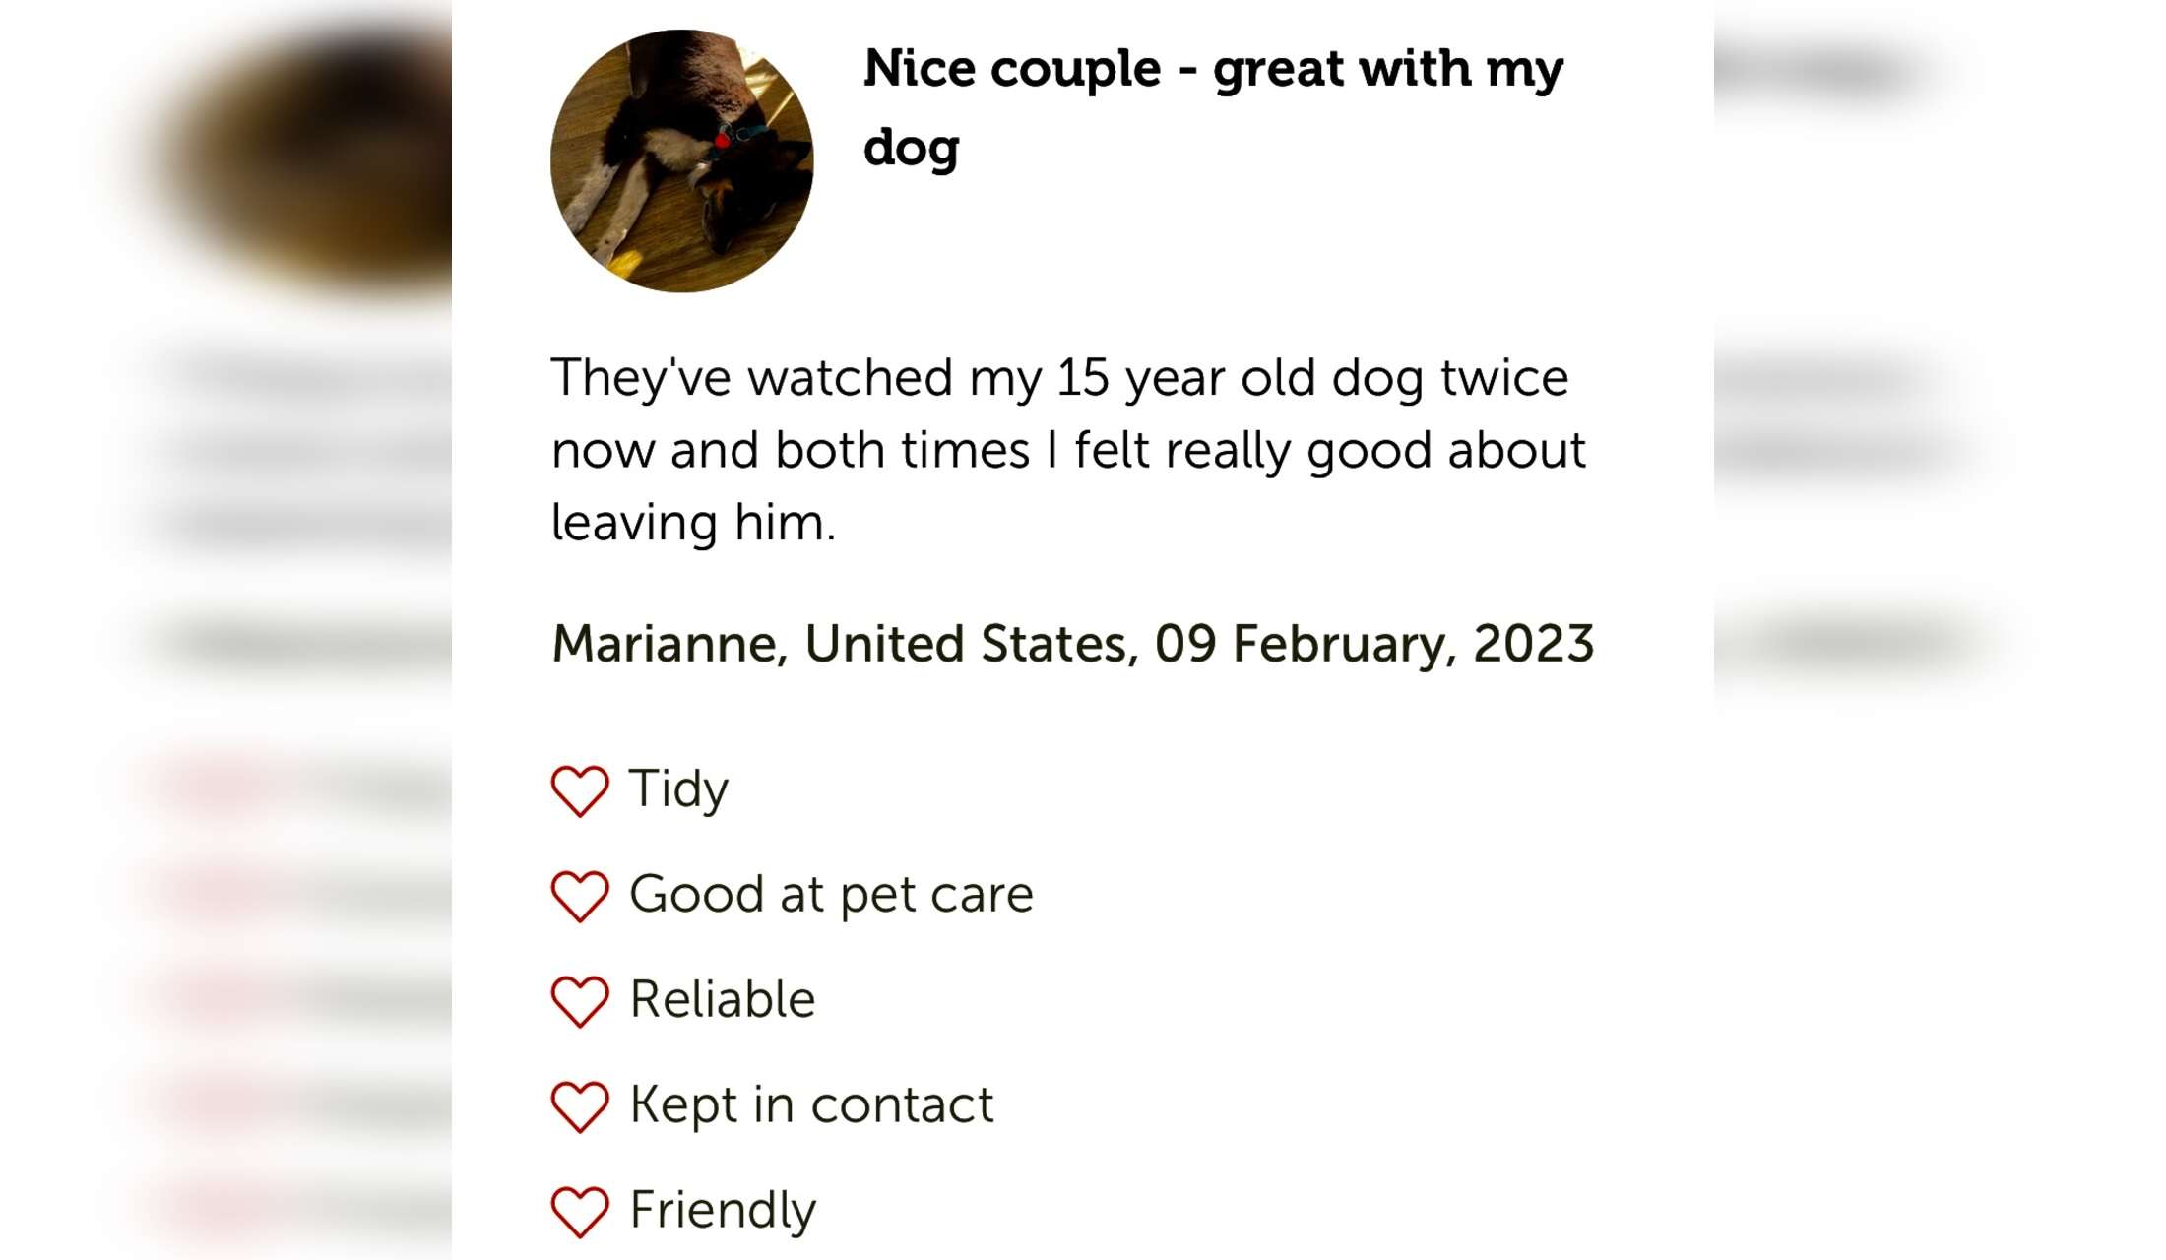Click the heart icon next to Reliable
The image size is (2166, 1260).
click(x=579, y=1001)
